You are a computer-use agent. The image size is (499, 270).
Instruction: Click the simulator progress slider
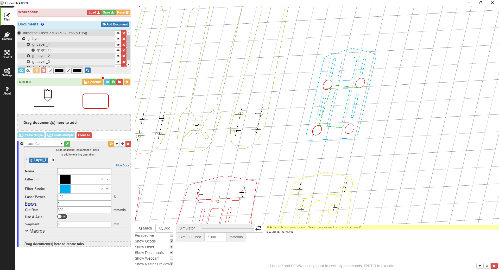(x=228, y=228)
